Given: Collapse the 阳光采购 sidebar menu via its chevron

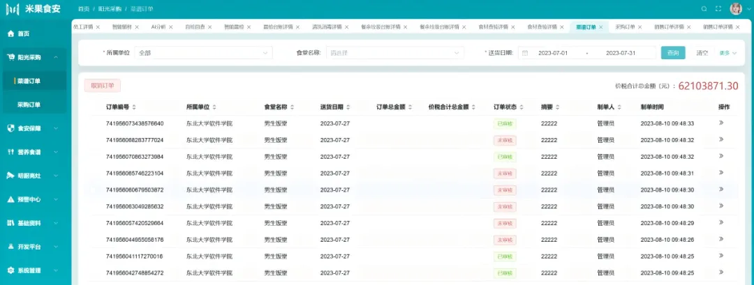Looking at the screenshot, I should tap(57, 57).
